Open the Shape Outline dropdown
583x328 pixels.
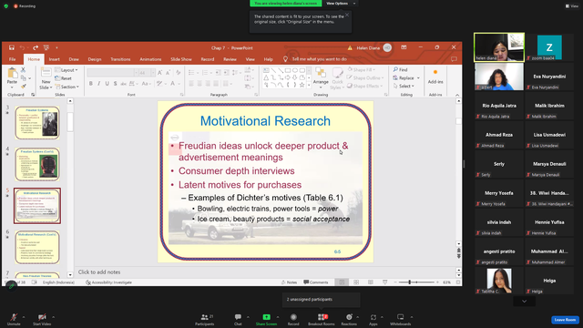[364, 77]
